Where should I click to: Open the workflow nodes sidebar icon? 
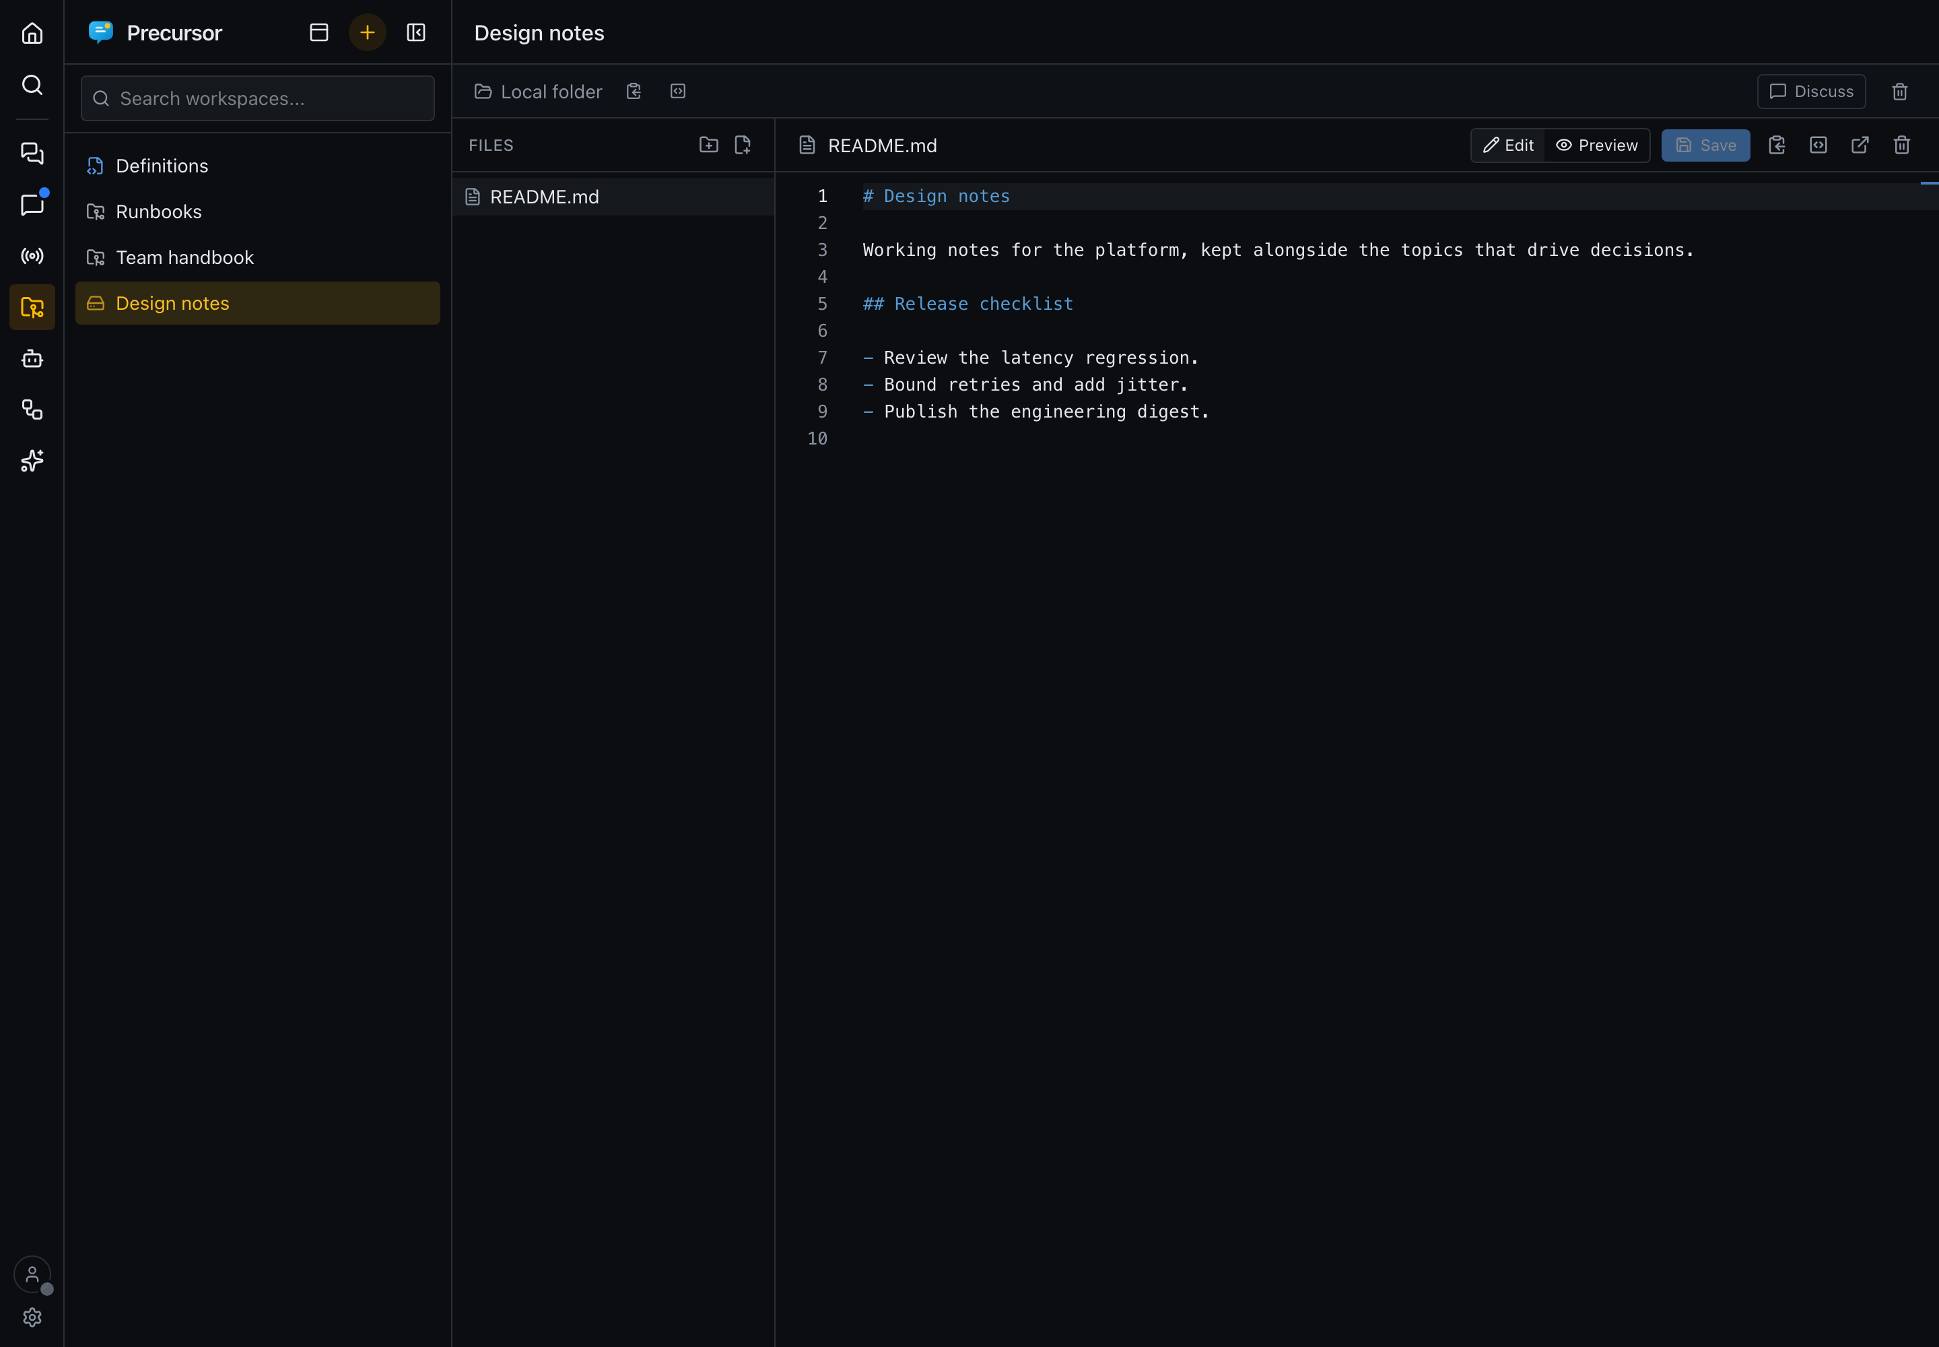[32, 409]
